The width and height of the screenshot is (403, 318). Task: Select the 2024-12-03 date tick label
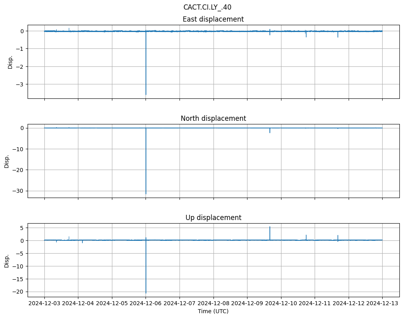tap(44, 303)
